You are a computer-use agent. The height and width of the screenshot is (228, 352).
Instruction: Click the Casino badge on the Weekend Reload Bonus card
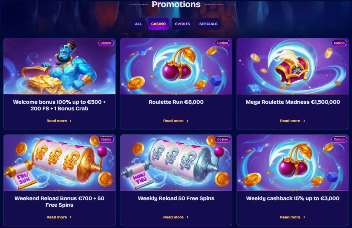click(106, 139)
